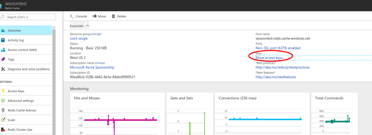The image size is (372, 135).
Task: Open the Overview menu item
Action: coord(26,30)
